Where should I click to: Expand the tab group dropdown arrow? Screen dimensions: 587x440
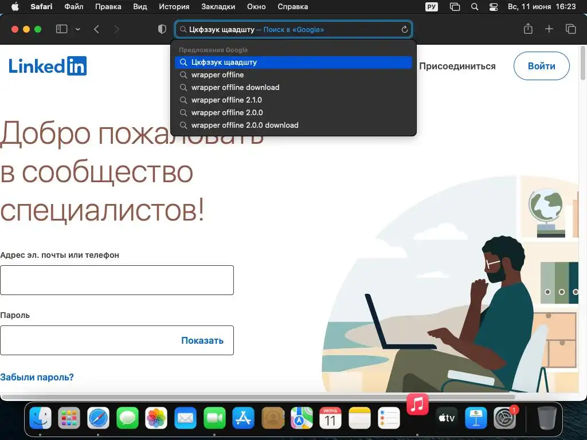pos(78,29)
